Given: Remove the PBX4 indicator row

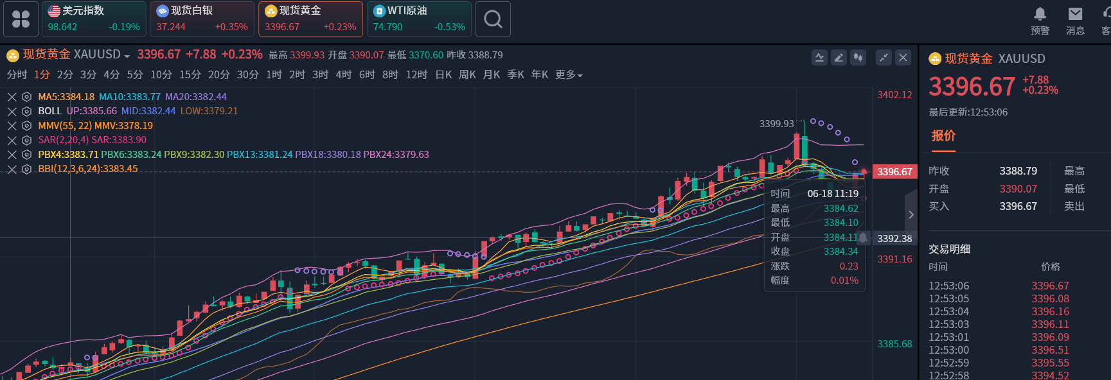Looking at the screenshot, I should [x=12, y=155].
